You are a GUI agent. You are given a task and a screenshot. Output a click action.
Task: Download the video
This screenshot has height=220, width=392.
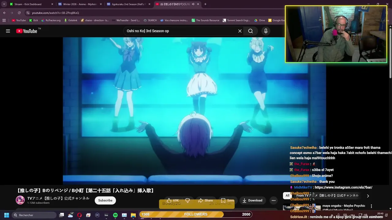[x=253, y=200]
